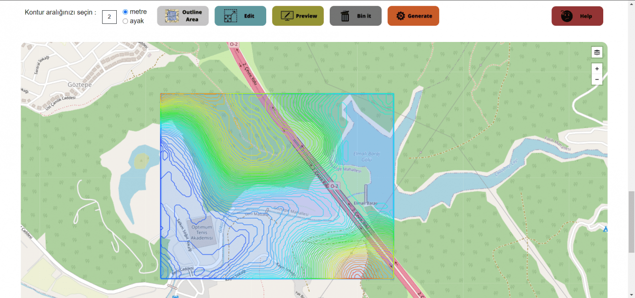Open the map layers control

coord(597,52)
